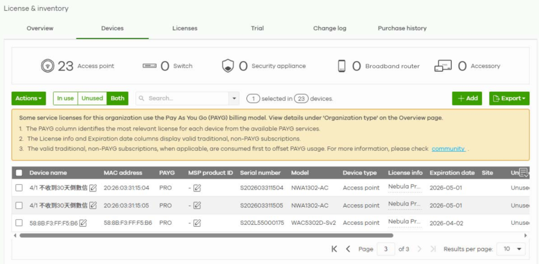Sort by MAC address column header
The image size is (539, 264).
pos(123,173)
